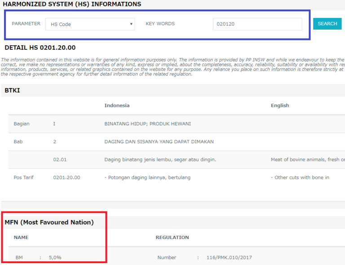Click the 02.01 heading code cell
Viewport: 345px width, 265px height.
[x=60, y=159]
